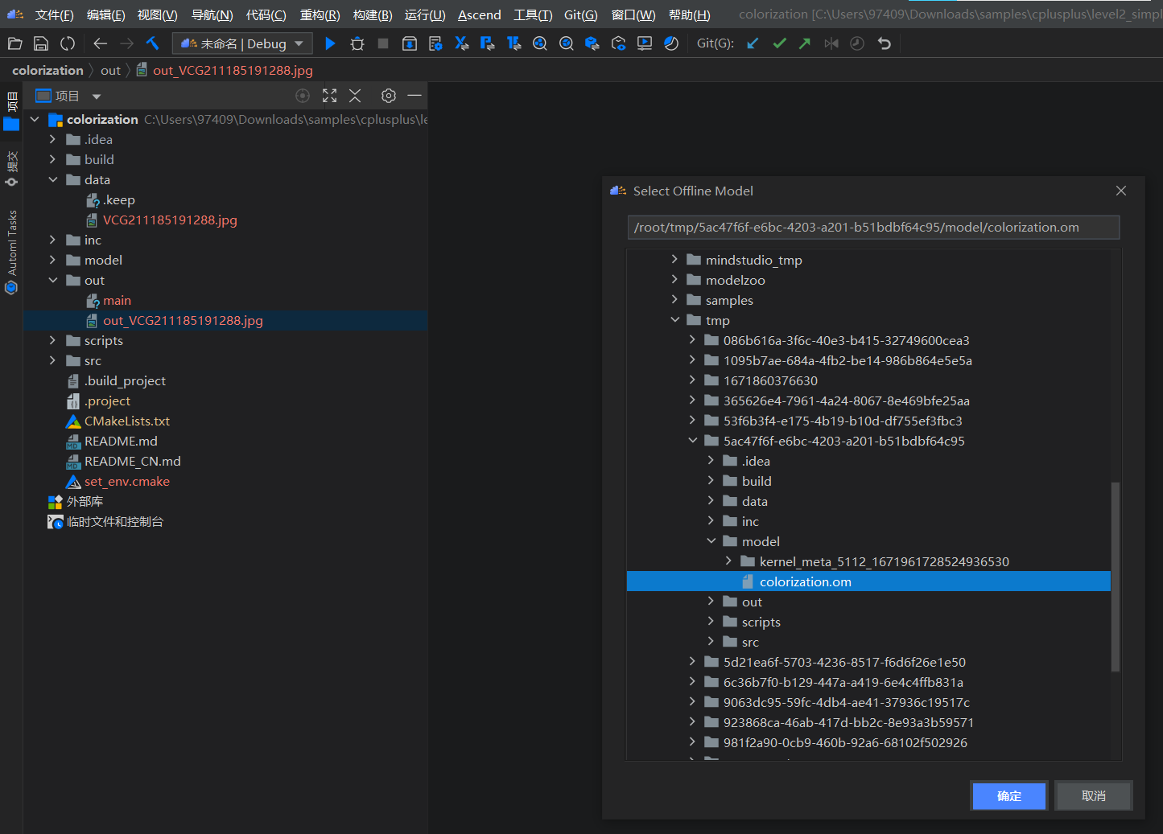Screen dimensions: 1163x834
Task: Open the 文件(F) menu
Action: [x=54, y=15]
